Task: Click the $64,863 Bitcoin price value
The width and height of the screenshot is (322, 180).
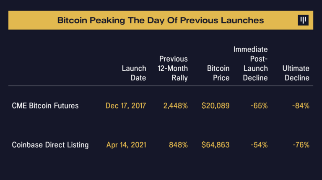Action: pyautogui.click(x=216, y=145)
